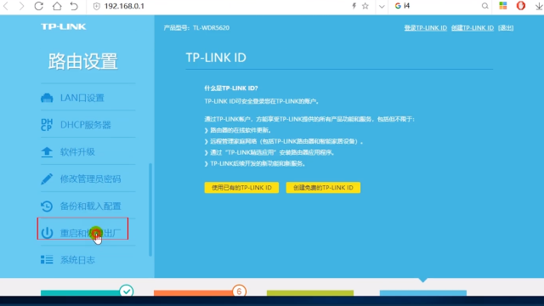The image size is (544, 306).
Task: Click the upload arrow upgrade icon
Action: 47,152
